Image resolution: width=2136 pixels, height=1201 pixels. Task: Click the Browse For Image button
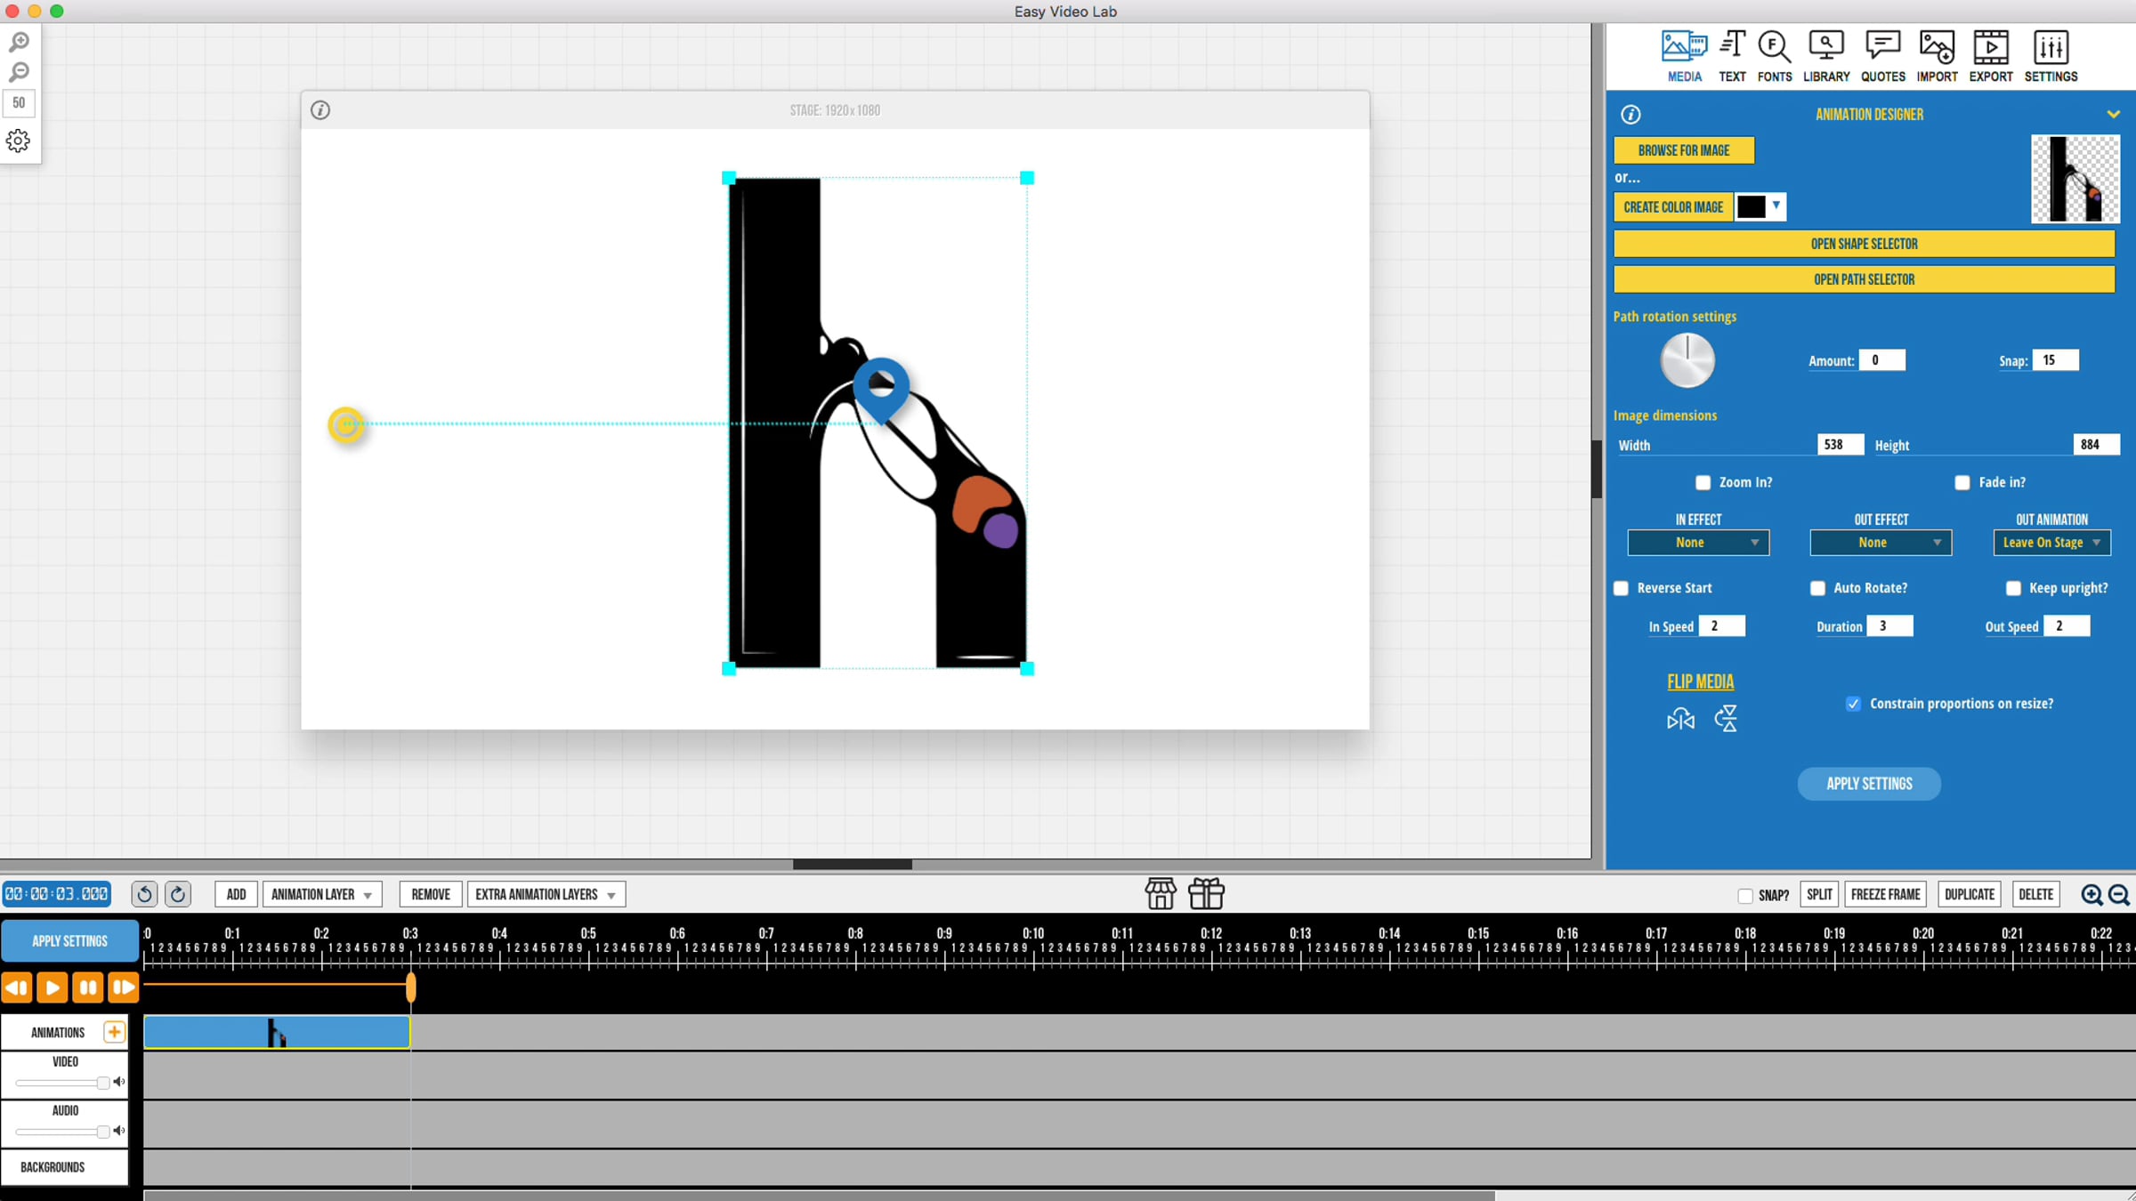(1684, 150)
